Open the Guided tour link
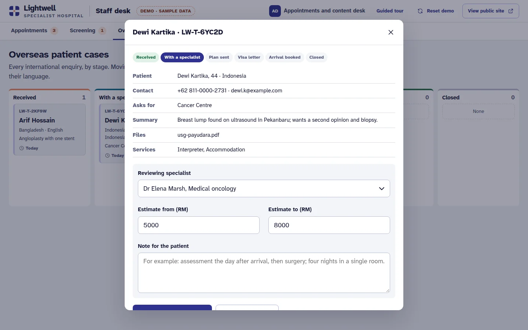This screenshot has width=528, height=330. pyautogui.click(x=390, y=11)
